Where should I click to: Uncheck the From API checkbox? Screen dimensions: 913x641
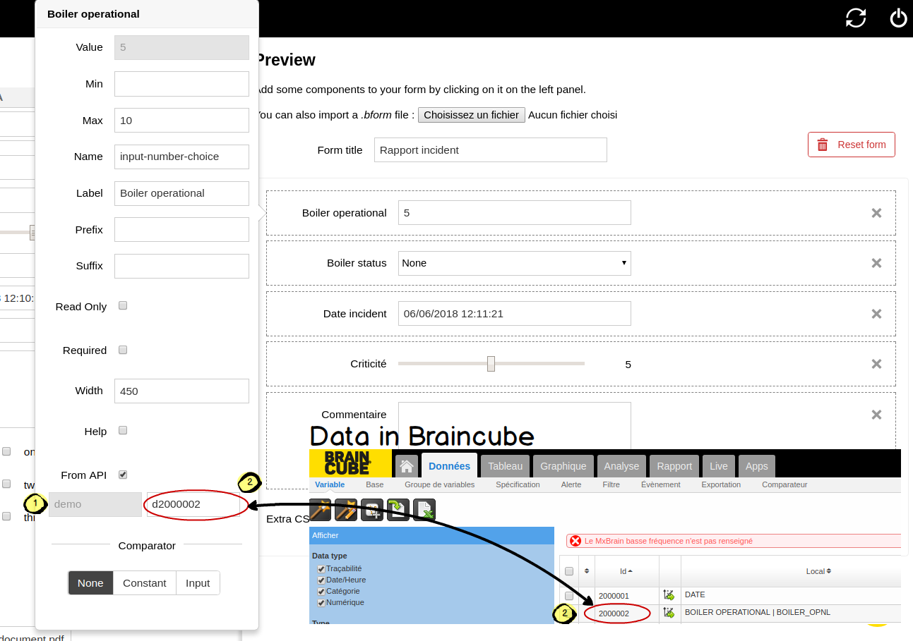coord(123,475)
